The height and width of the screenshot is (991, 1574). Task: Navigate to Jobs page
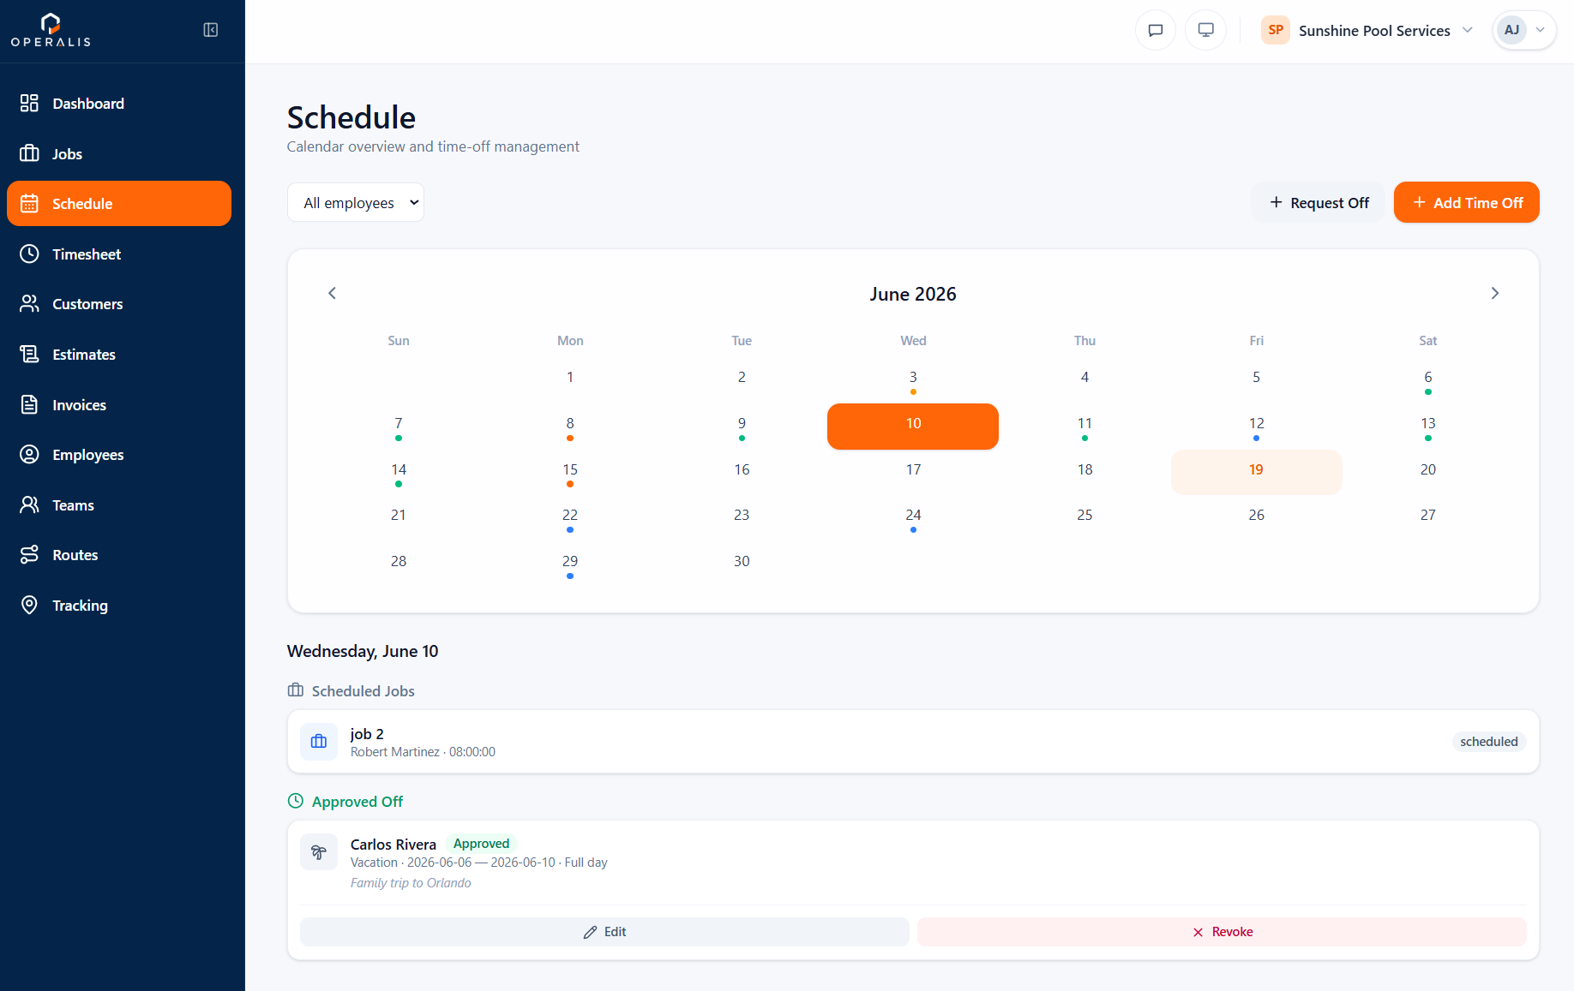coord(119,153)
